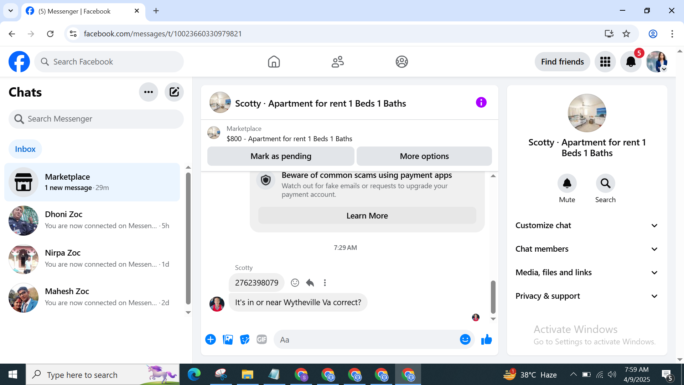Click the conversation scrollbar thumb

tap(493, 297)
